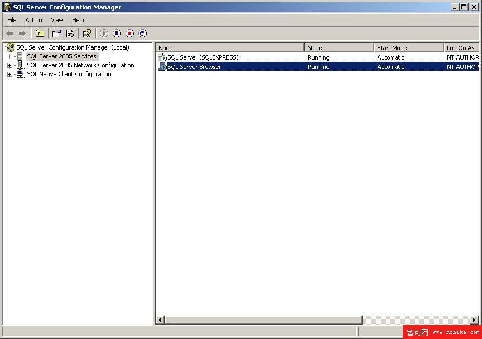Select SQL Server Configuration Manager (Local) root

pyautogui.click(x=73, y=47)
